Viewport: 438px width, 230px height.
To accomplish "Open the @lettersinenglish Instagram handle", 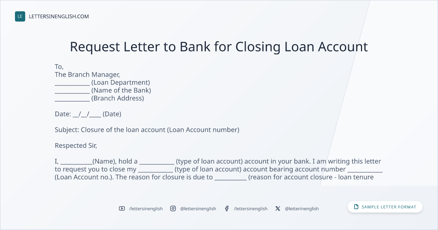I will (x=198, y=208).
